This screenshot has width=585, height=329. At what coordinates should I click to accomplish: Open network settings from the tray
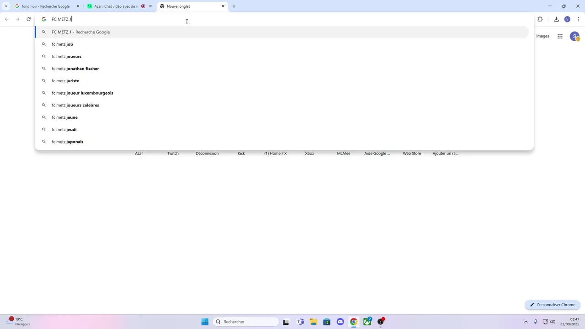pos(545,322)
